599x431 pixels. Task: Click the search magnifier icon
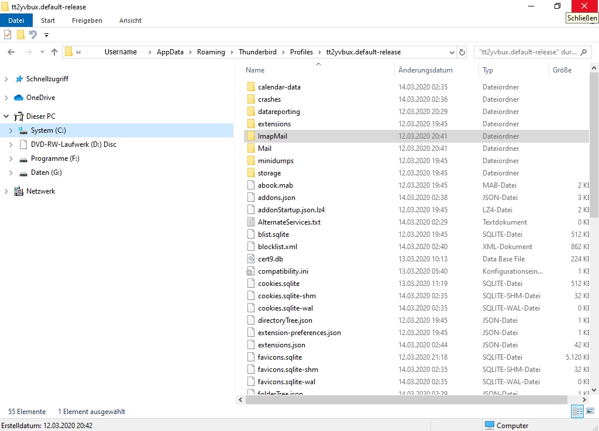pos(583,52)
